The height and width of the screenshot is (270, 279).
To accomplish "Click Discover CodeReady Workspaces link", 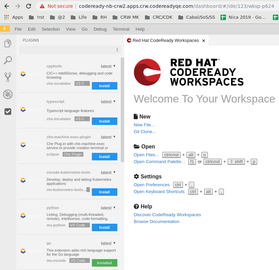I will point(167,215).
